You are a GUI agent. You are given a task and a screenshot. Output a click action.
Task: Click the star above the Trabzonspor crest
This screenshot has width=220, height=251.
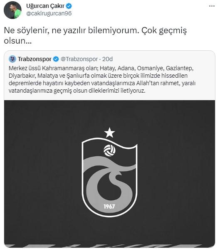(x=109, y=133)
